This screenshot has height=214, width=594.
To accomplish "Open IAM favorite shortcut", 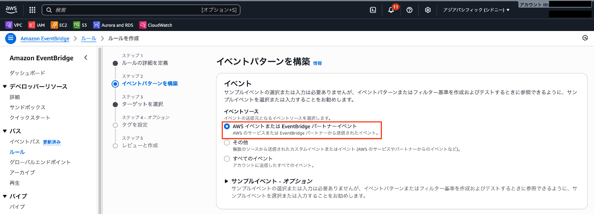I will click(x=36, y=25).
